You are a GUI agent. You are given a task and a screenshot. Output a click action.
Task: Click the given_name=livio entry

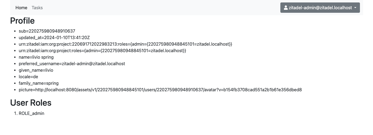(36, 70)
